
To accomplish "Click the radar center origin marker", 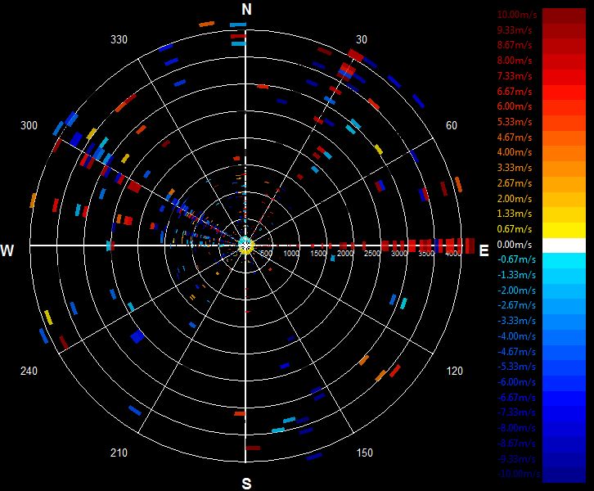I will click(245, 245).
